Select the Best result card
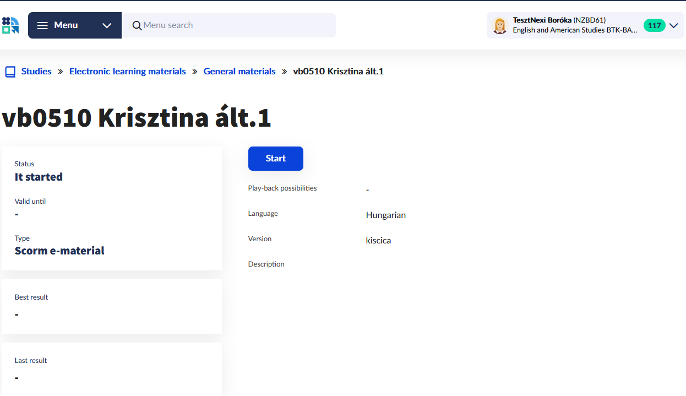The height and width of the screenshot is (396, 686). tap(111, 306)
